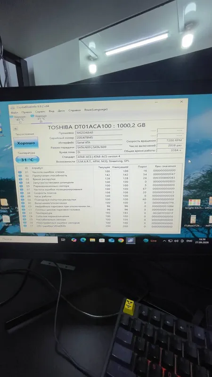Screen dimensions: 212x377
Task: Click the previous disk arrow button
Action: coord(15,128)
